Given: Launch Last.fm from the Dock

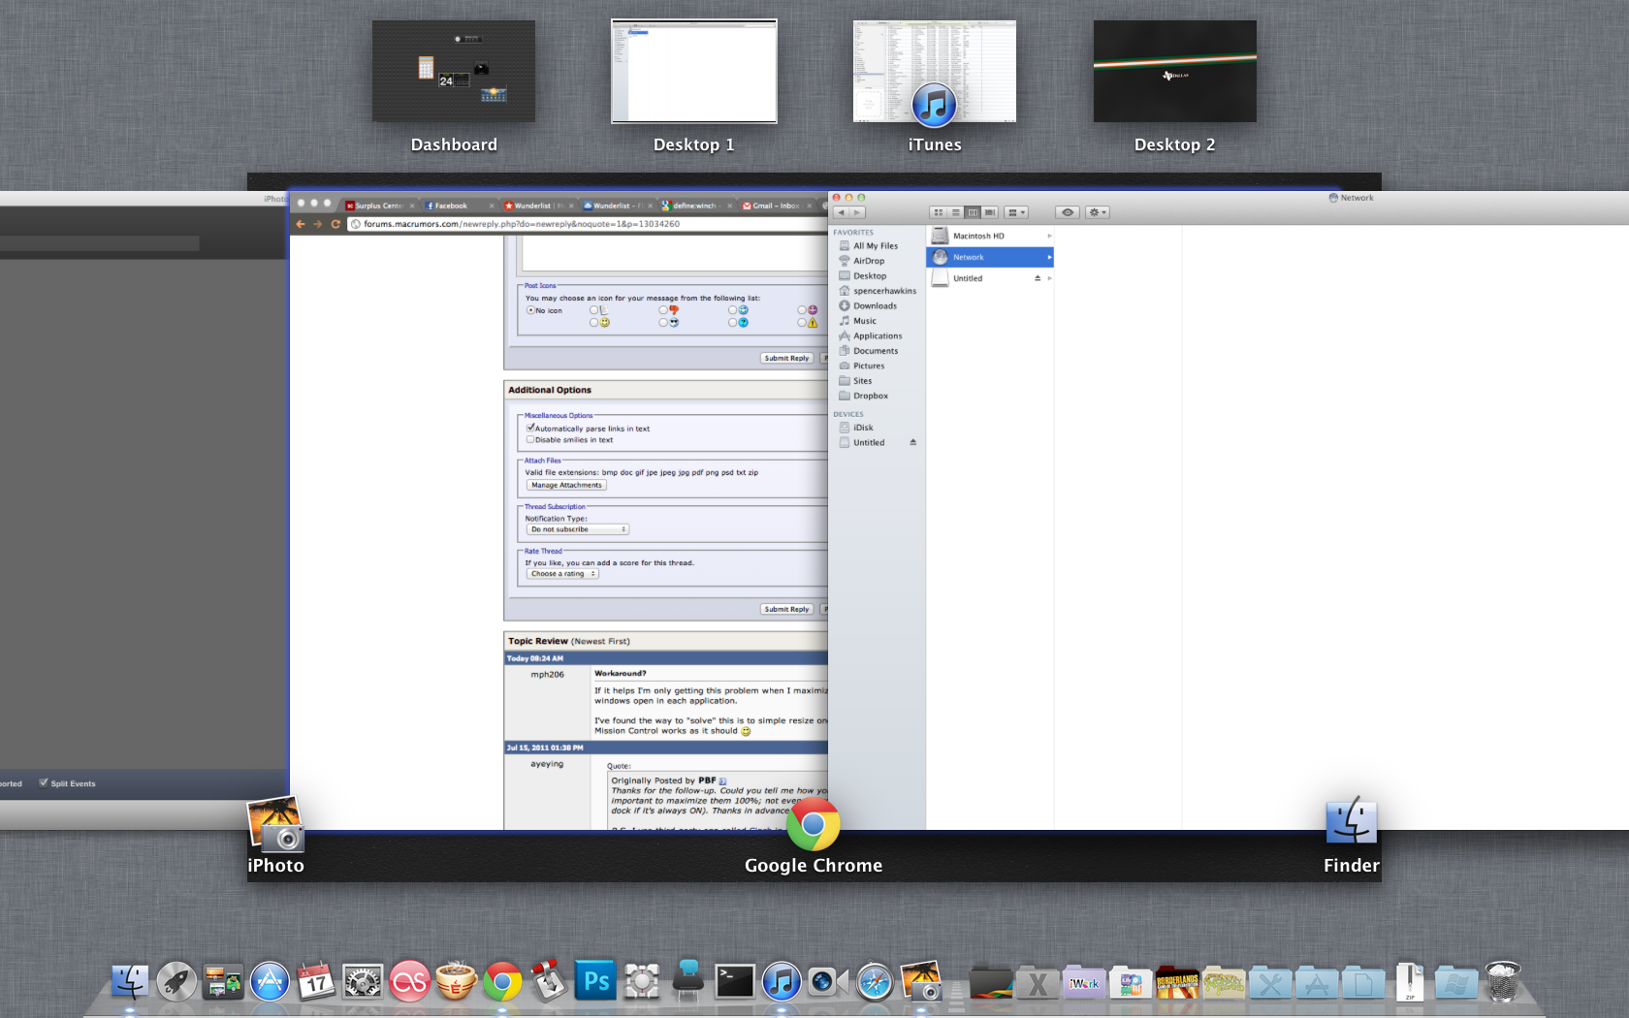Looking at the screenshot, I should click(409, 982).
